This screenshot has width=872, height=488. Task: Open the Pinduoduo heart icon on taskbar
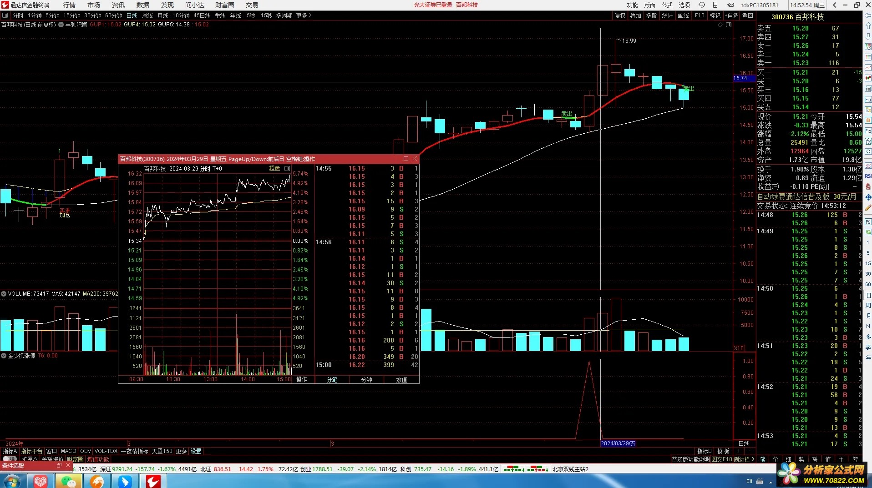41,481
